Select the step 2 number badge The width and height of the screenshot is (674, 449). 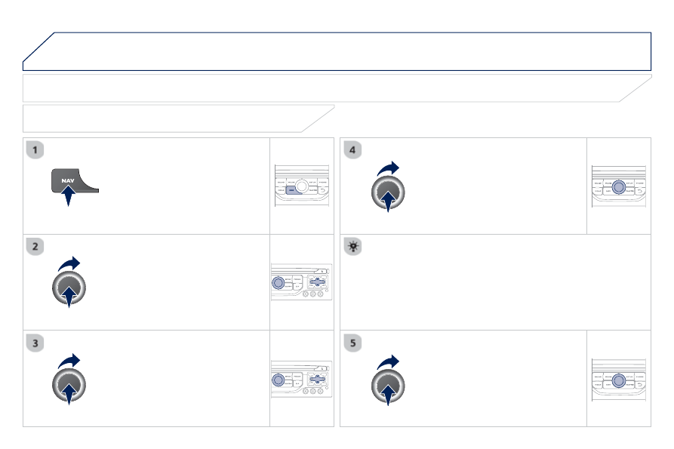click(x=35, y=247)
